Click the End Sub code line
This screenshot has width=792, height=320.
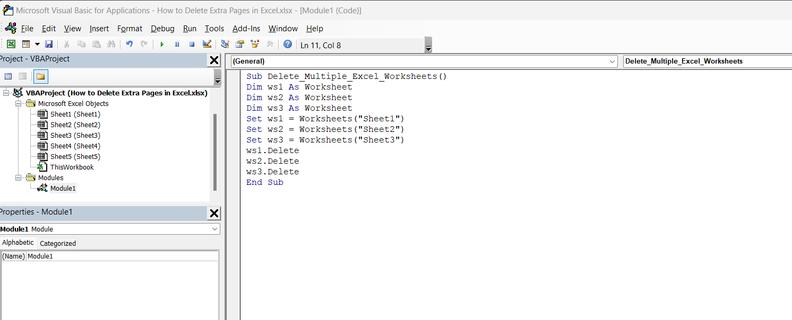(265, 182)
